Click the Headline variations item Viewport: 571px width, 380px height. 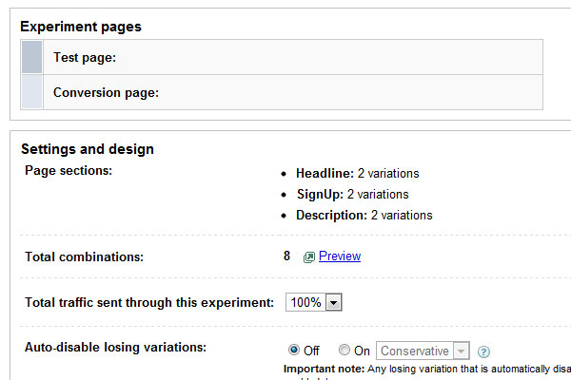click(357, 174)
